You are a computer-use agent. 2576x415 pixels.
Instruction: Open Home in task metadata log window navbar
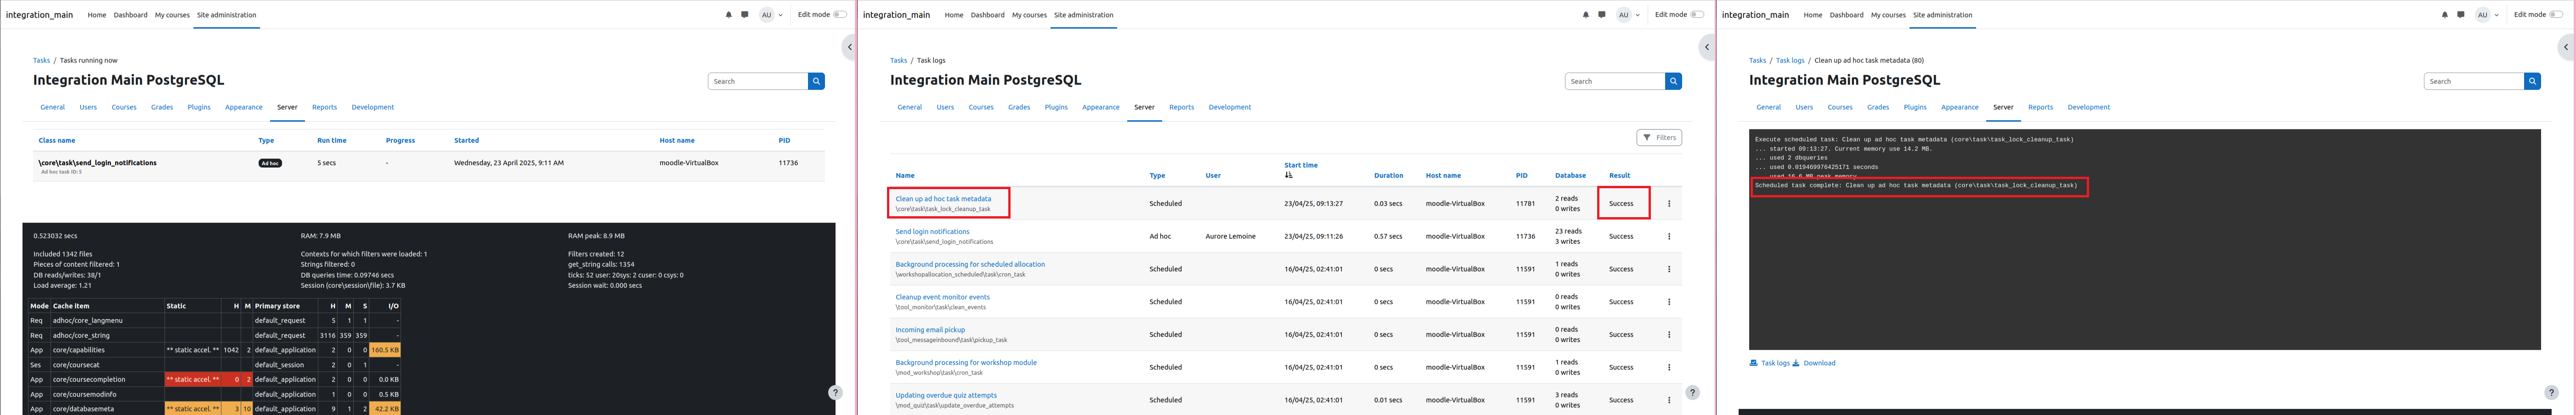tap(1813, 15)
